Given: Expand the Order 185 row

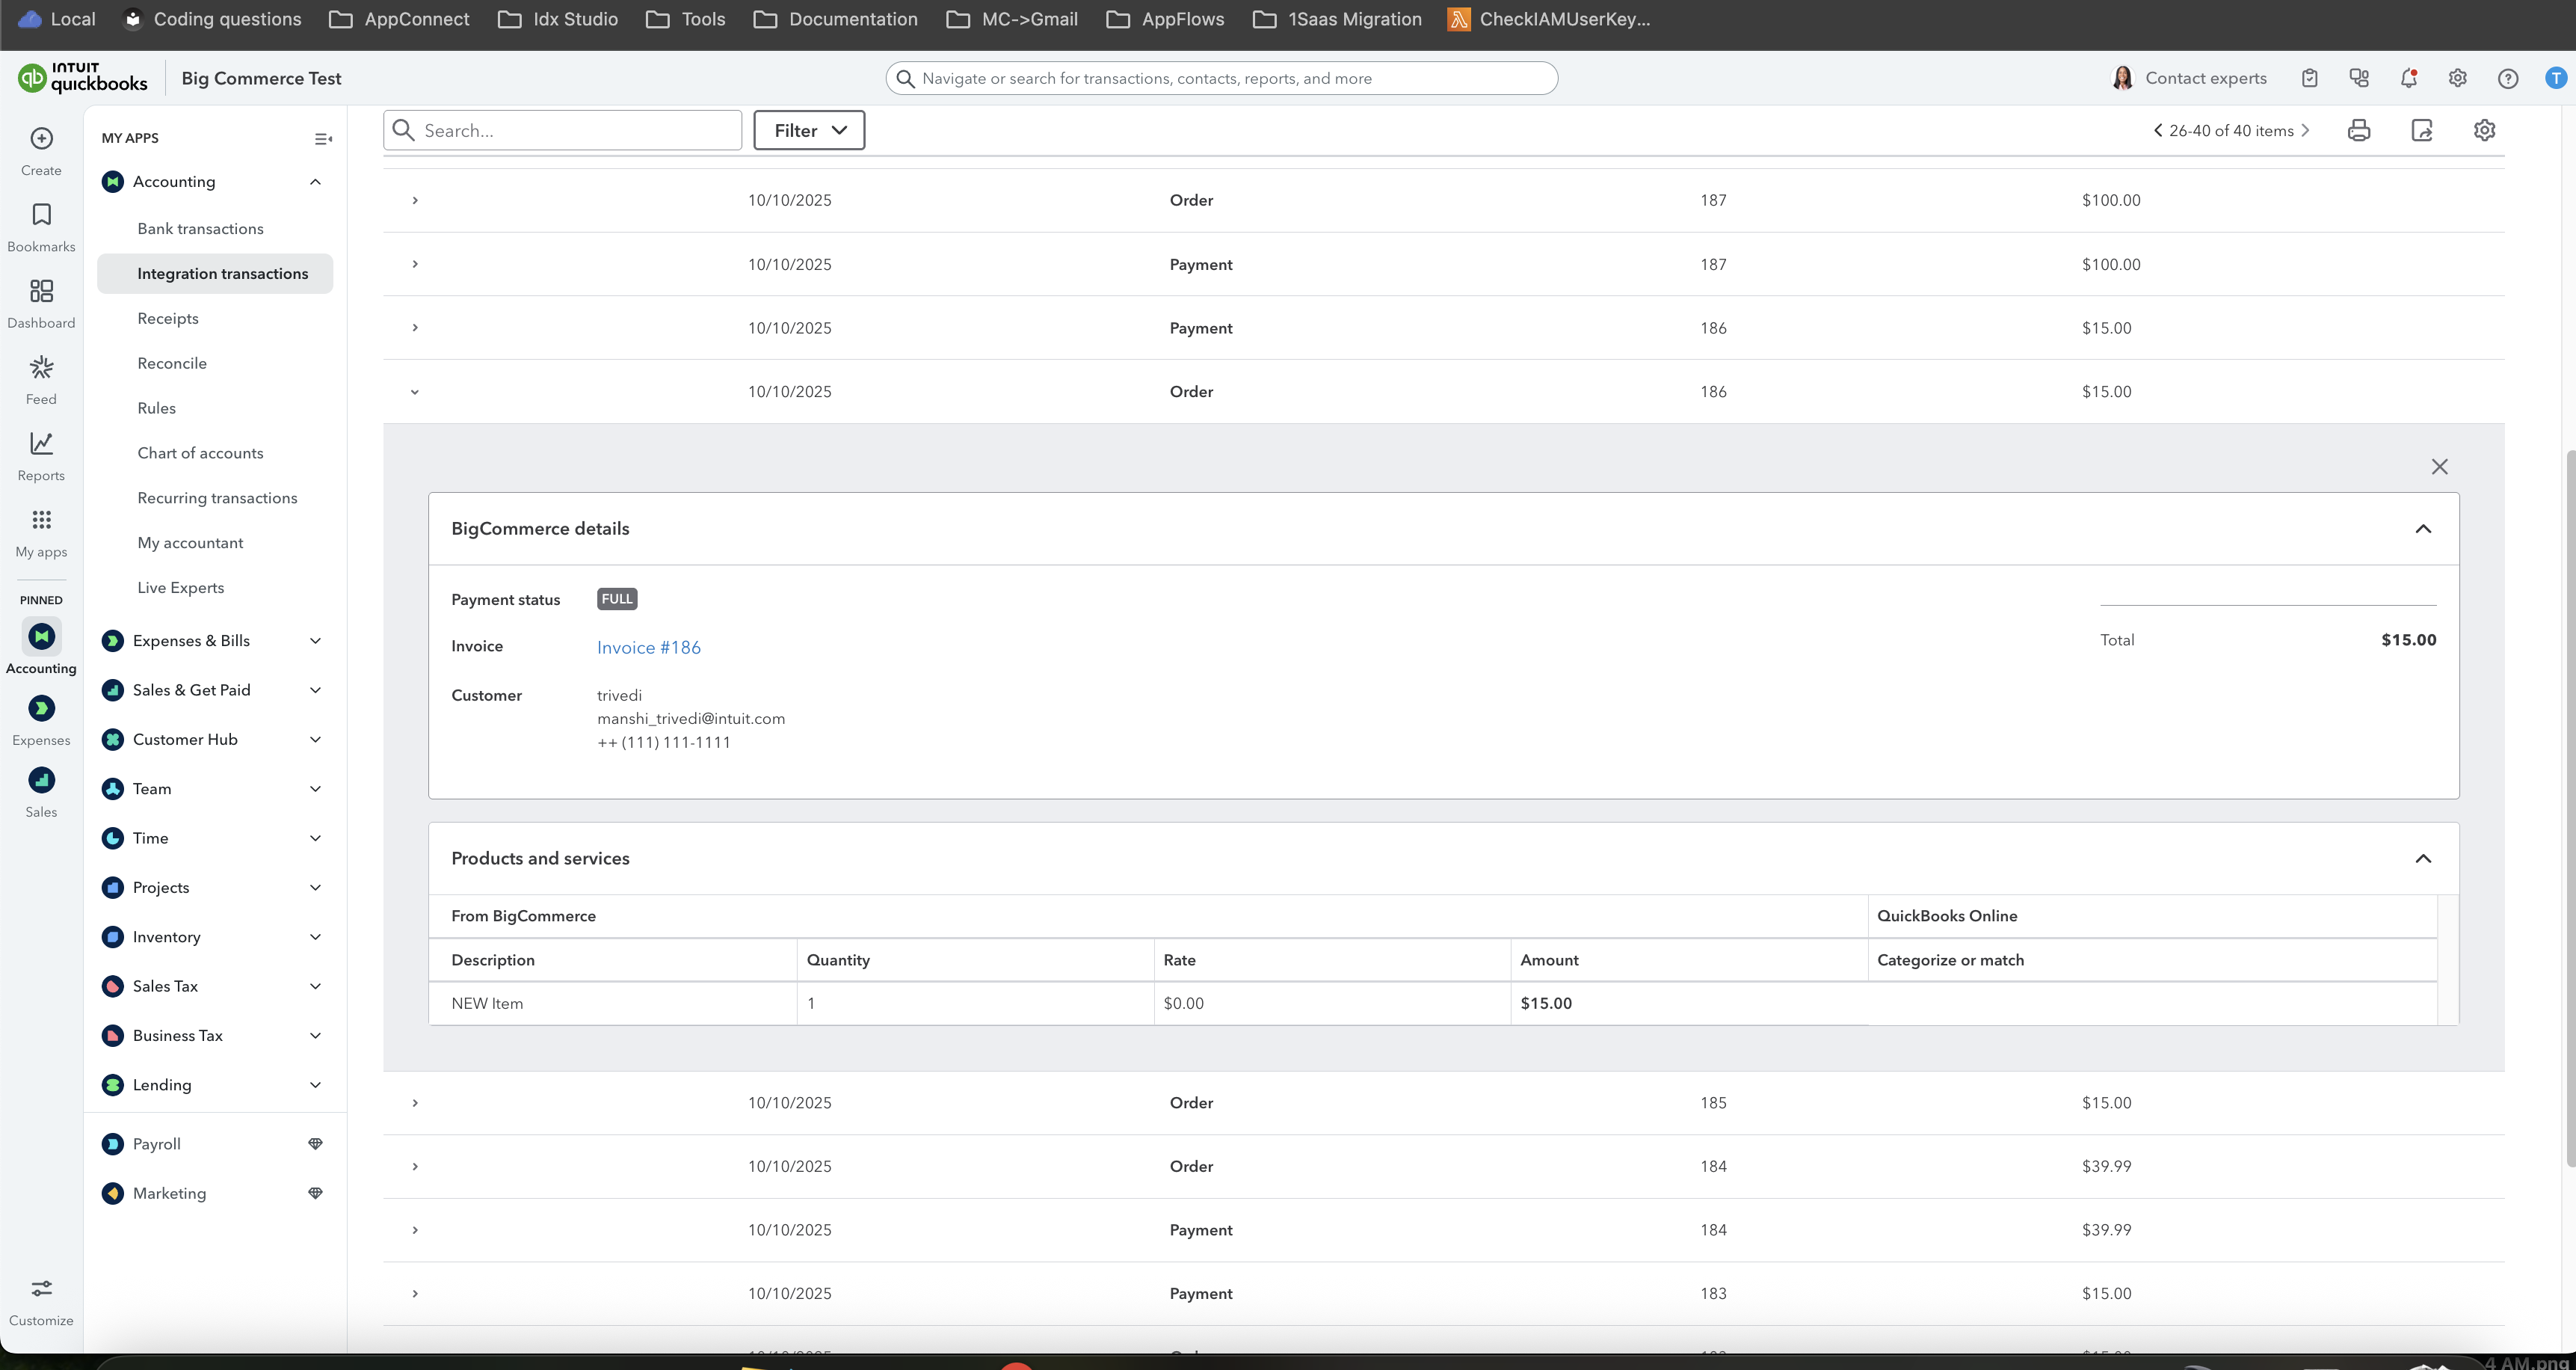Looking at the screenshot, I should click(415, 1103).
